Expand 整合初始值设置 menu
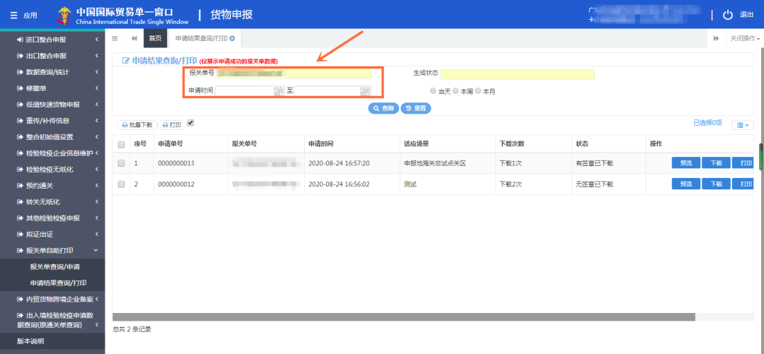The image size is (764, 354). [x=52, y=137]
